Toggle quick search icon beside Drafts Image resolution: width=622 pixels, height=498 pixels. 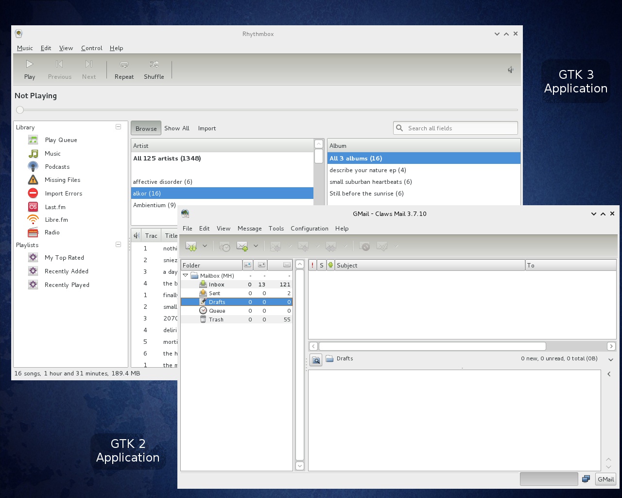pyautogui.click(x=316, y=360)
